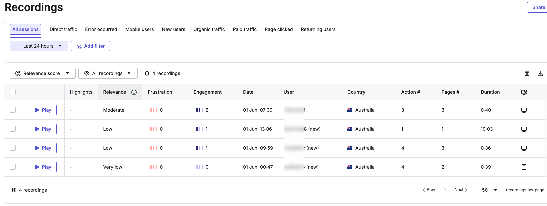547x206 pixels.
Task: Click tablet device icon in Very low row
Action: (x=524, y=167)
